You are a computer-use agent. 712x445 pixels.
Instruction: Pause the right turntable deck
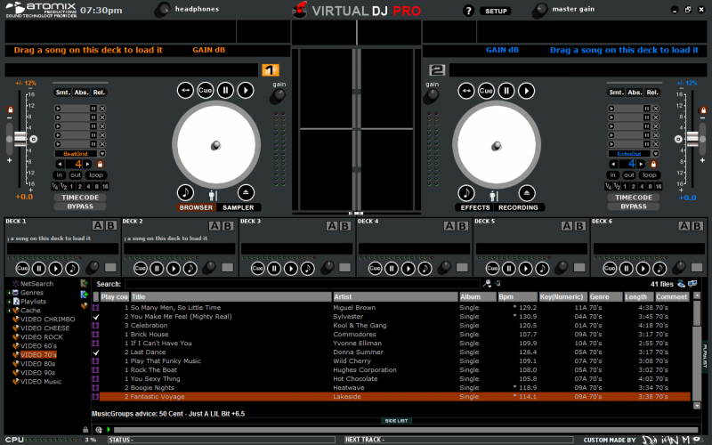coord(506,91)
